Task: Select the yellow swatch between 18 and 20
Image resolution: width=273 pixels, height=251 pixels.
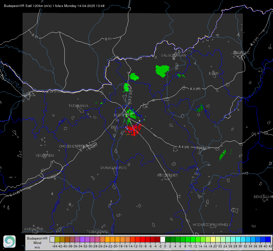Action: click(x=213, y=239)
